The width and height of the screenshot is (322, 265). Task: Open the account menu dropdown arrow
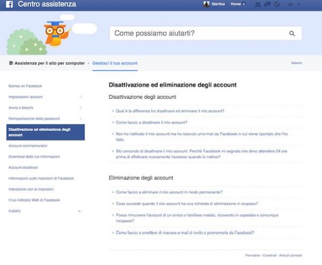[299, 4]
